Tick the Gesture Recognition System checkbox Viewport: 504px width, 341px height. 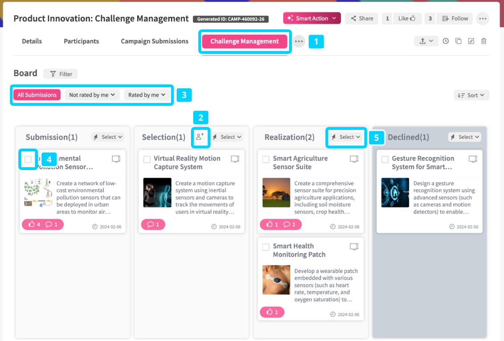tap(385, 159)
